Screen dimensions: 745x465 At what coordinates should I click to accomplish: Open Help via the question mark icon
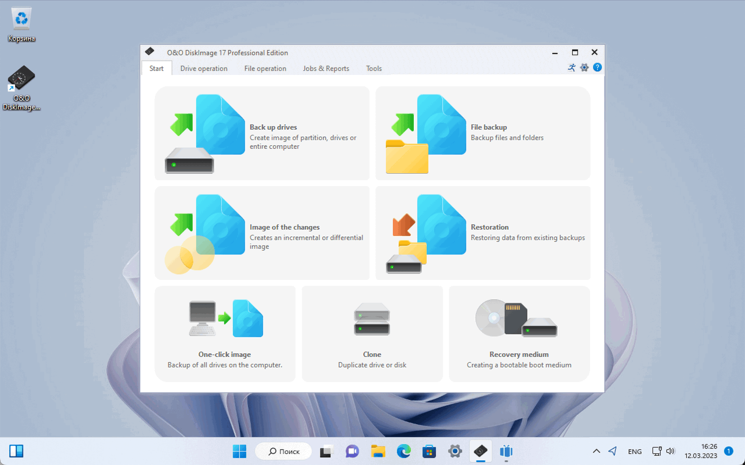click(597, 67)
